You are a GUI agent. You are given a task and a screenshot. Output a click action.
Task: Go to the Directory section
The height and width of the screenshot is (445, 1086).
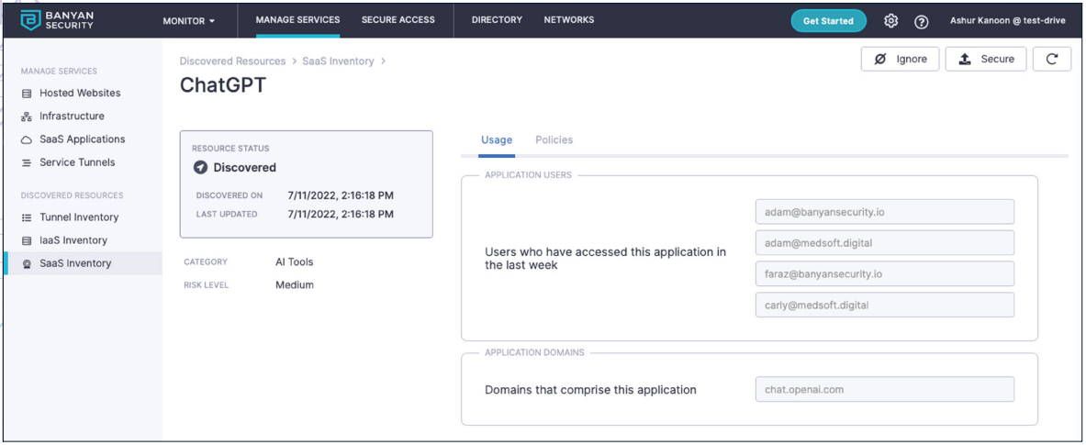click(497, 19)
